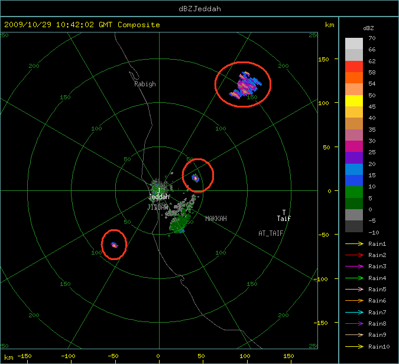Viewport: 399px width, 364px height.
Task: Click yellow -100 tick on right axis
Action: point(320,279)
